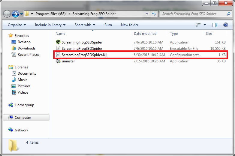235x156 pixels.
Task: Click the Downloads folder icon
Action: [14, 48]
